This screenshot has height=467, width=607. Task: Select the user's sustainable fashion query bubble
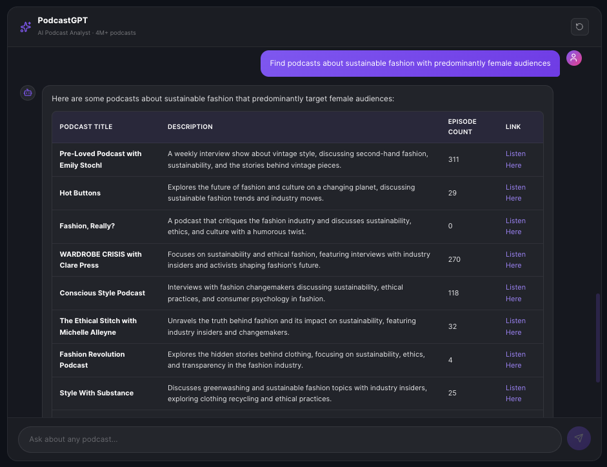tap(410, 63)
